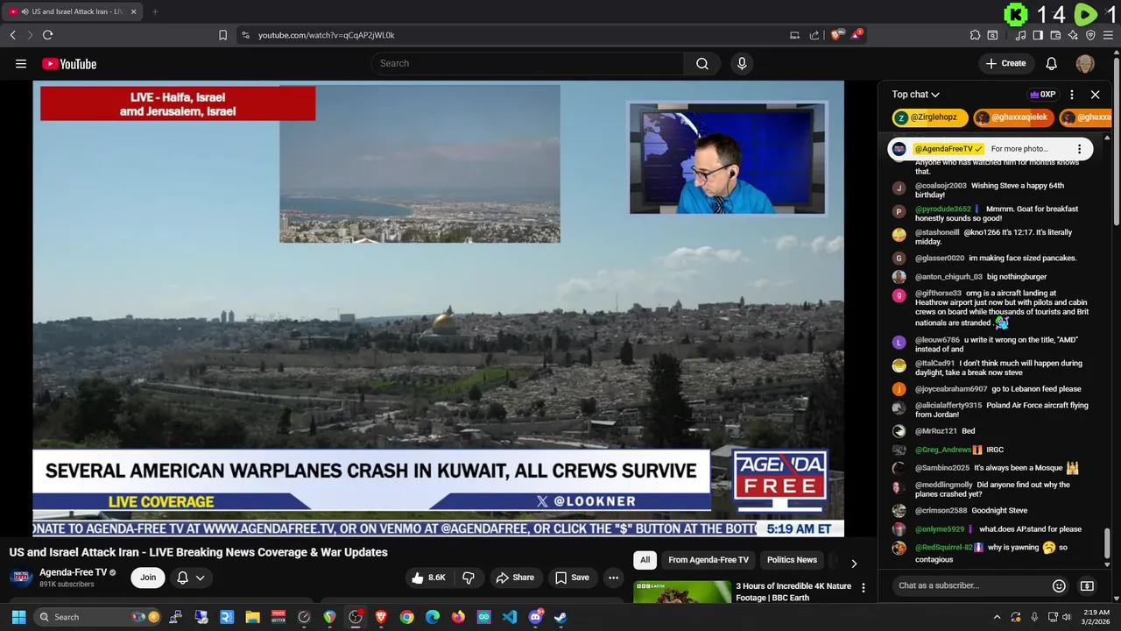The width and height of the screenshot is (1121, 631).
Task: Click @RedSquirrel-82 username in chat
Action: point(944,548)
